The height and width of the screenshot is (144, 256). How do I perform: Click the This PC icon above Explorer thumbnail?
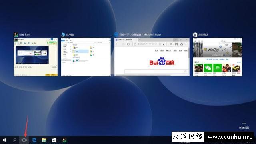[x=63, y=34]
